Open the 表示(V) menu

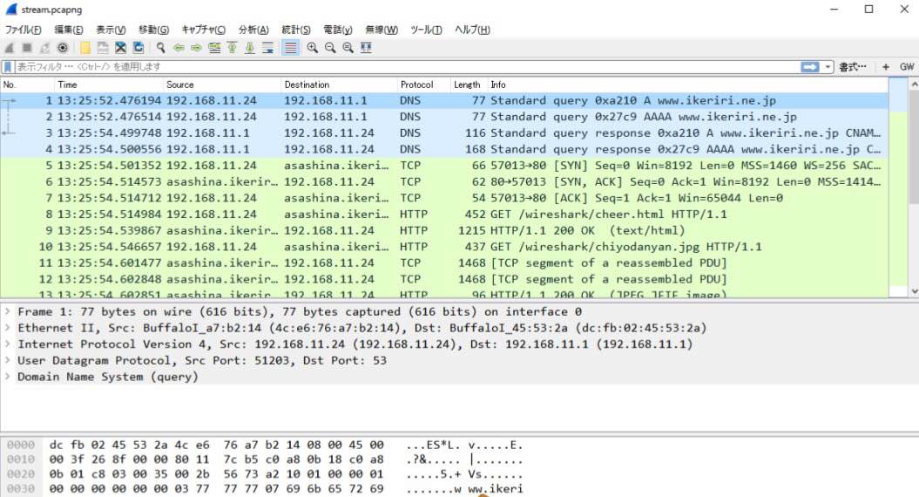[x=111, y=30]
